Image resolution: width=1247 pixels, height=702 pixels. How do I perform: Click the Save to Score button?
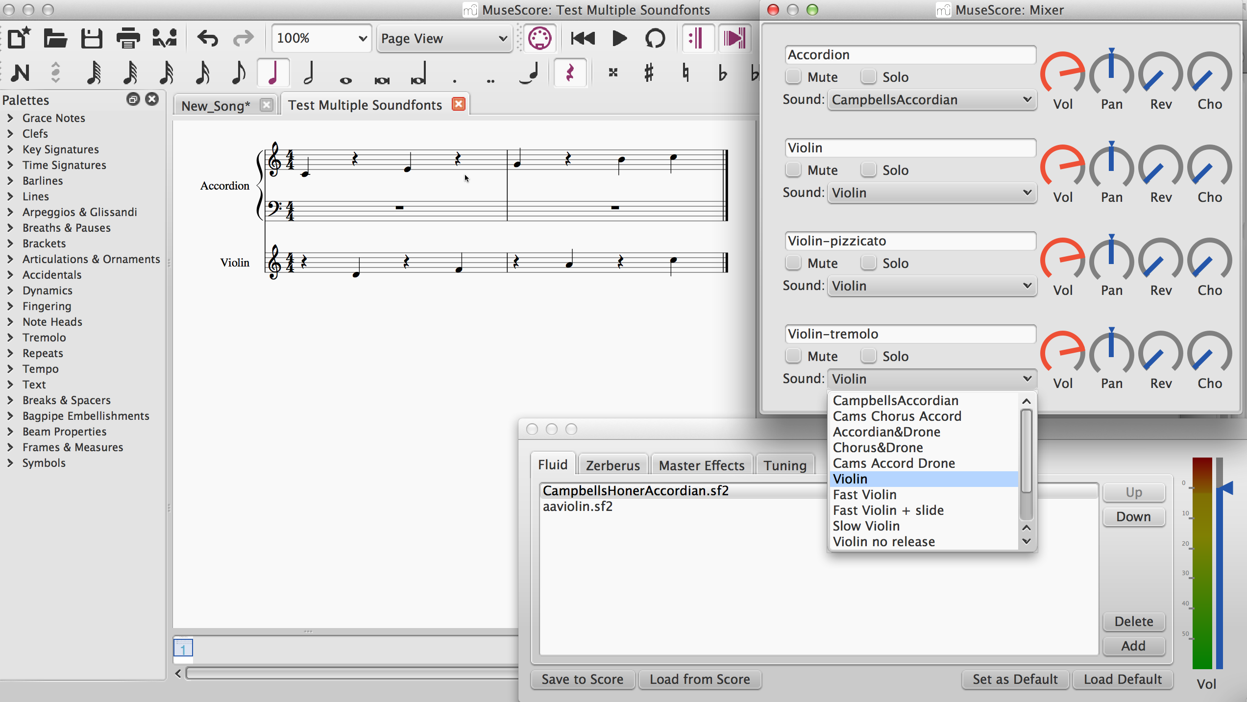[x=583, y=679]
